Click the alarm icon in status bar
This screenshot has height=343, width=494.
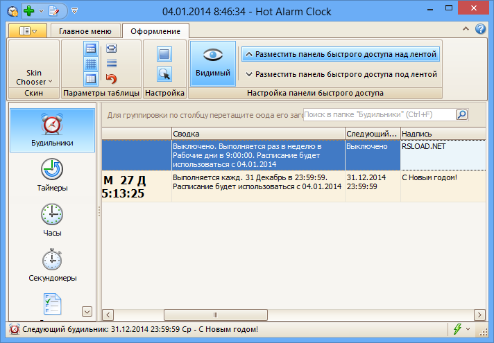[15, 329]
